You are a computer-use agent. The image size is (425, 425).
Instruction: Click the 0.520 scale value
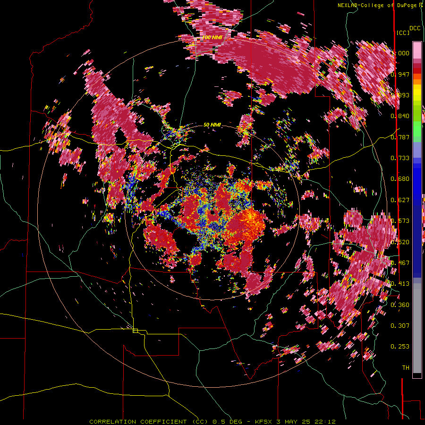[x=400, y=242]
